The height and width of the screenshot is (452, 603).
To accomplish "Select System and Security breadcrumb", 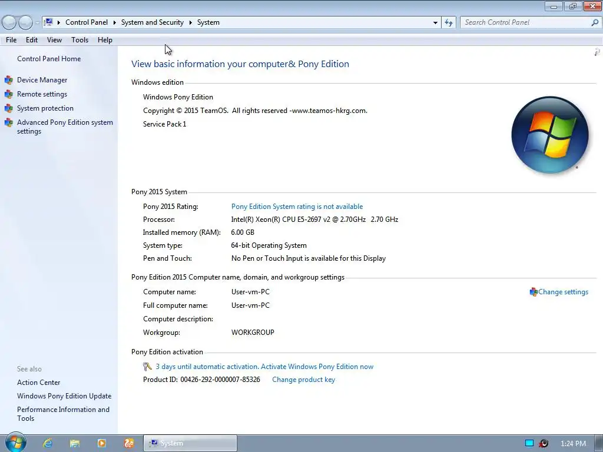I will pos(153,22).
